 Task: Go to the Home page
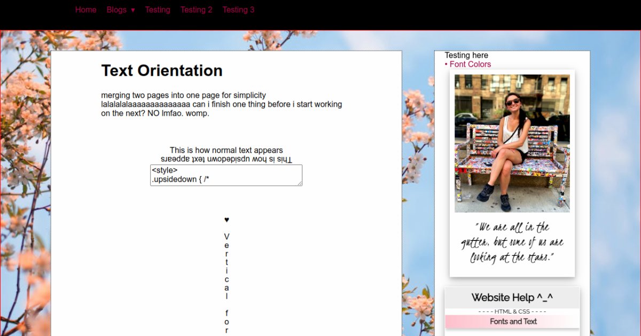(85, 10)
